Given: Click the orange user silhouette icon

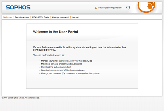Looking at the screenshot, I should [x=96, y=8].
